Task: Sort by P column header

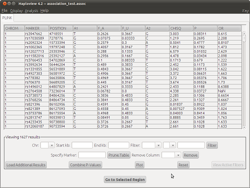Action: [x=205, y=28]
